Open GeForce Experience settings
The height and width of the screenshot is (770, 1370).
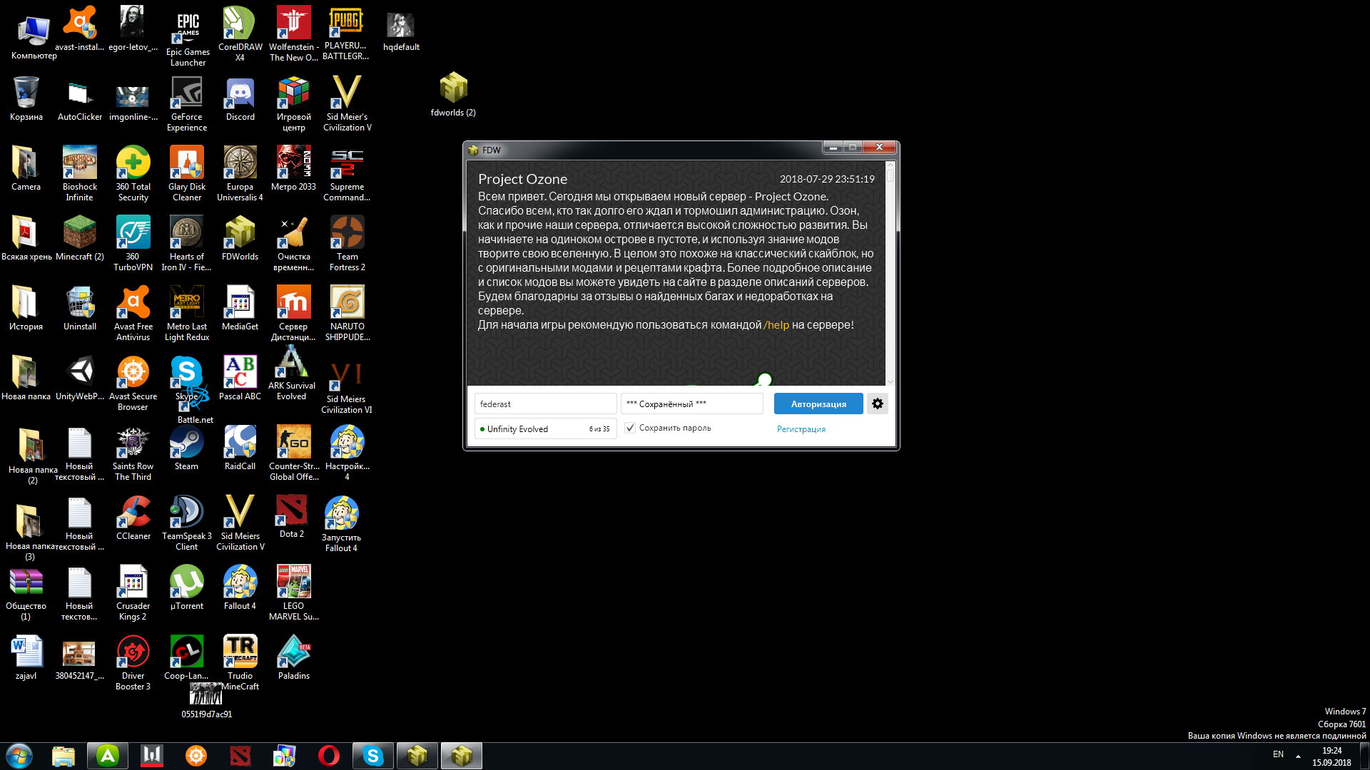pos(186,98)
